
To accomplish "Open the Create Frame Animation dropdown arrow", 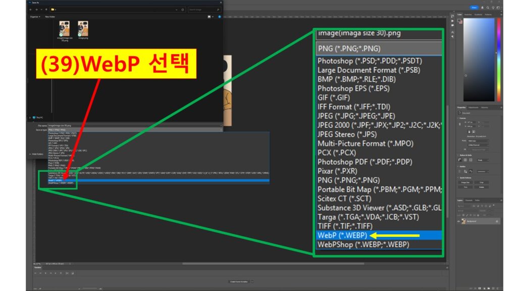I will click(x=252, y=281).
